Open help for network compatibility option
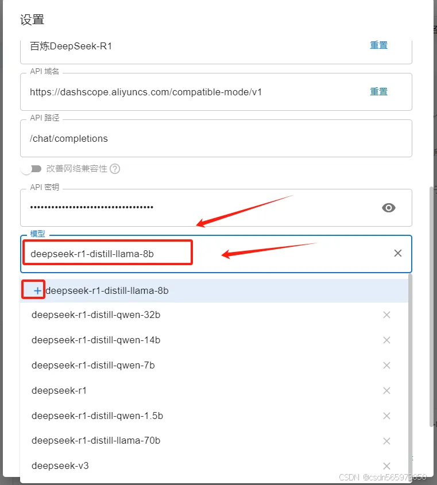437x485 pixels. click(x=115, y=169)
